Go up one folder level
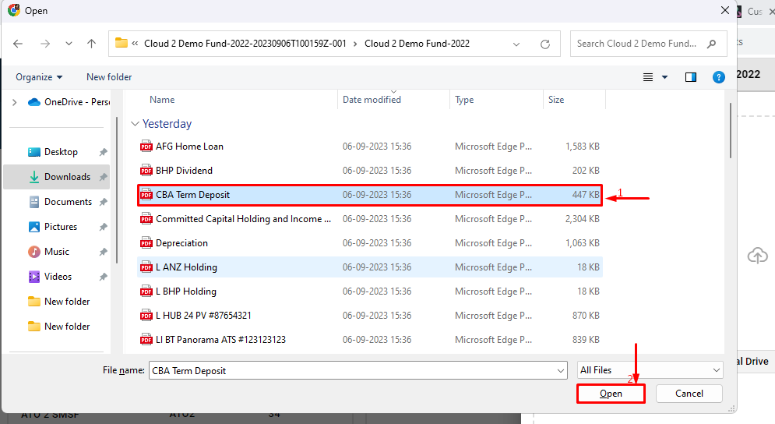The height and width of the screenshot is (424, 775). 91,44
